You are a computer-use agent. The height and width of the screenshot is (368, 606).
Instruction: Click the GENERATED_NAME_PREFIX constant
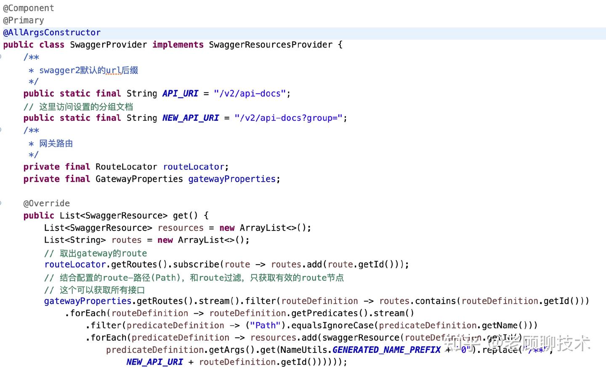(x=386, y=349)
